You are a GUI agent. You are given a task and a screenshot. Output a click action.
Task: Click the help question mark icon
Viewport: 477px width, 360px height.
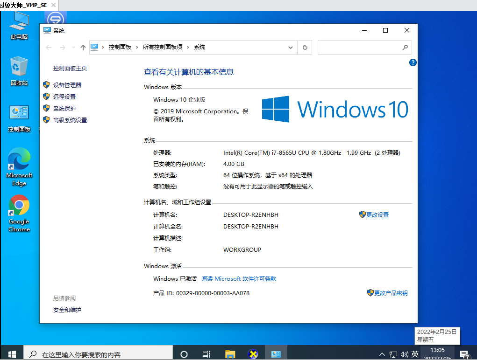[413, 62]
